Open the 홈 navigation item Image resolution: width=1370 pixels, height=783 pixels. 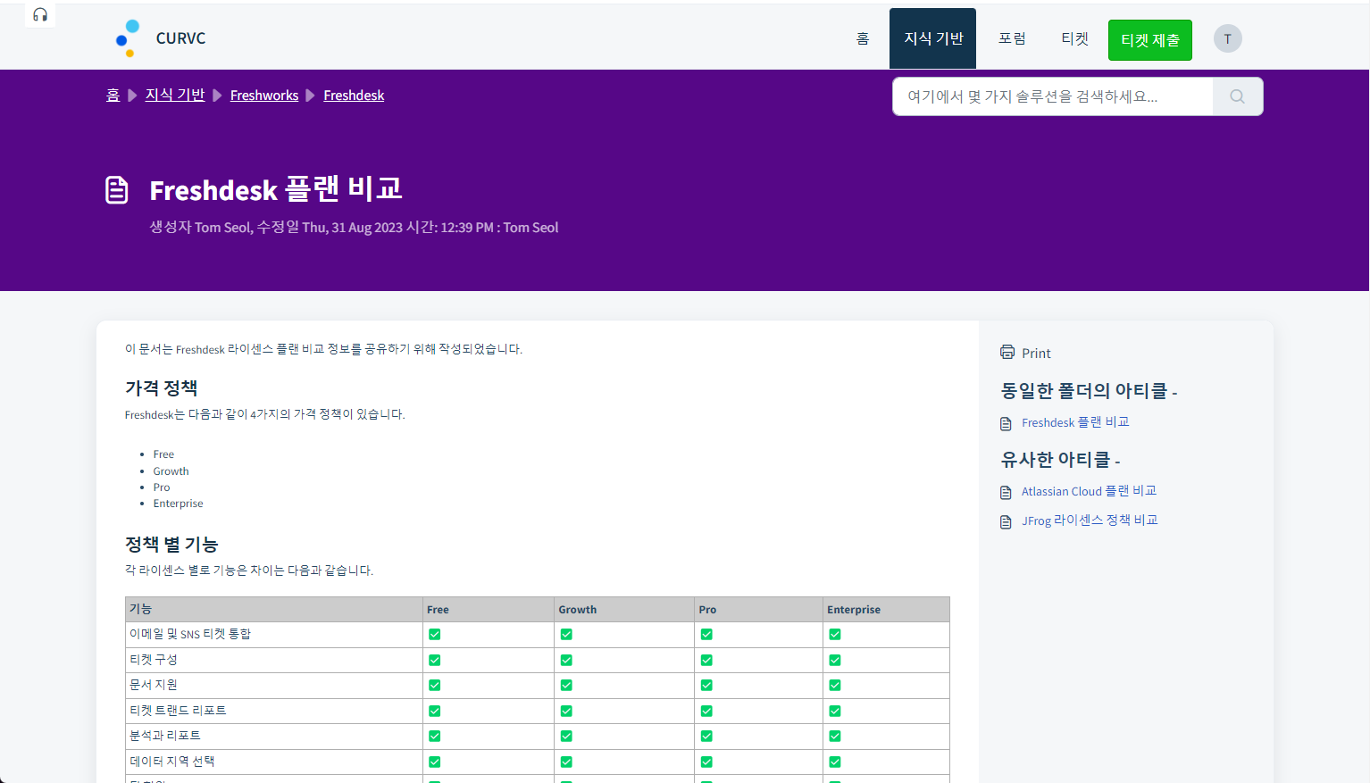863,38
